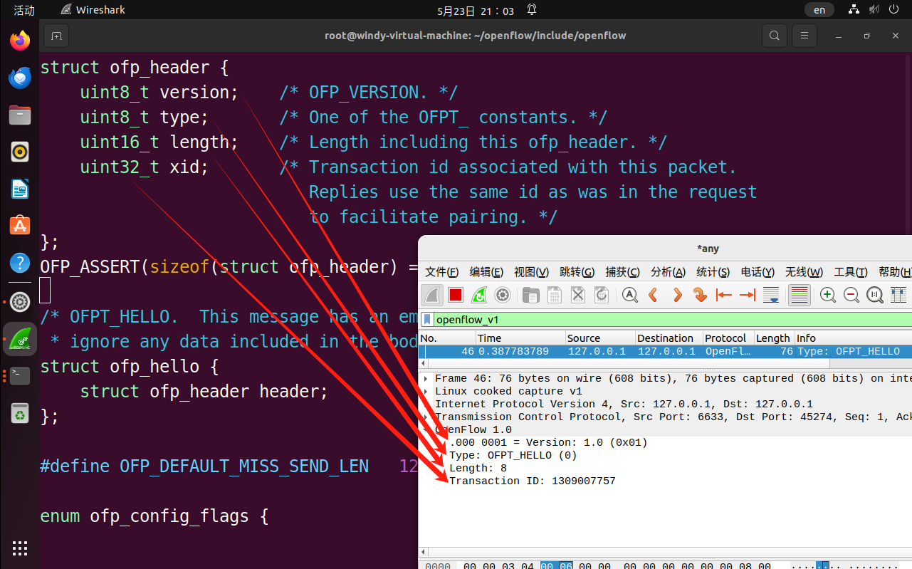Open Rhythmbox music player from dock
This screenshot has height=569, width=912.
20,151
